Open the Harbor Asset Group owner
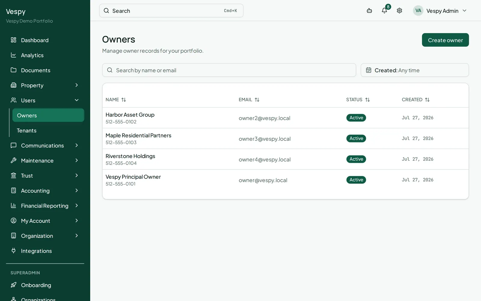Screen dimensions: 481x301 [x=130, y=115]
